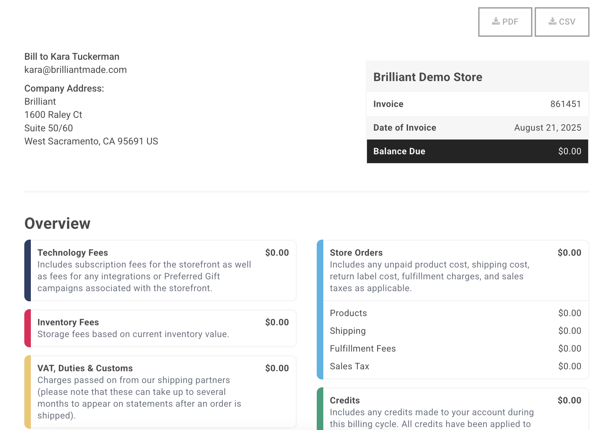The width and height of the screenshot is (600, 430).
Task: Click the Brilliant Demo Store title
Action: pos(428,77)
